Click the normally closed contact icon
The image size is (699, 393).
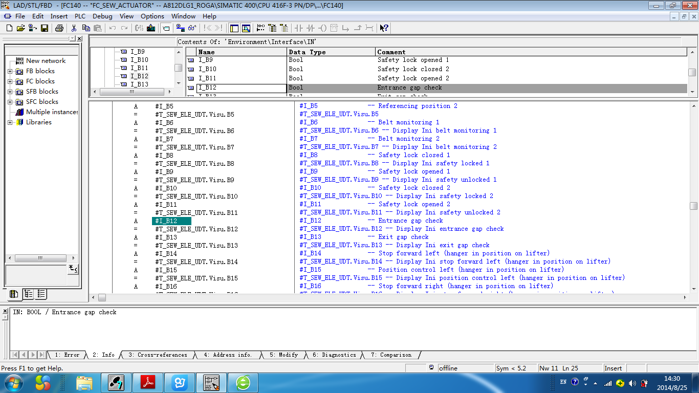point(311,28)
